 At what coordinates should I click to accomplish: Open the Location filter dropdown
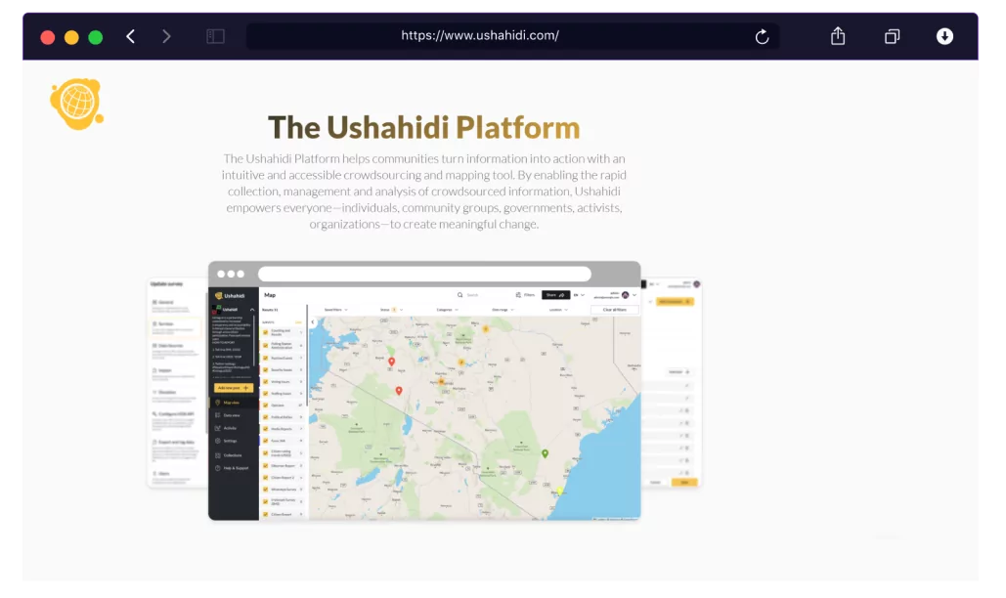point(559,310)
